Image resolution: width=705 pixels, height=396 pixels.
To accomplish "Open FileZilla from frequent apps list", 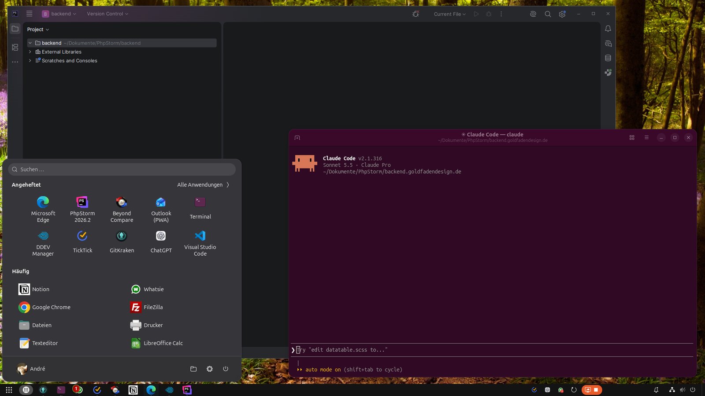I will tap(147, 307).
